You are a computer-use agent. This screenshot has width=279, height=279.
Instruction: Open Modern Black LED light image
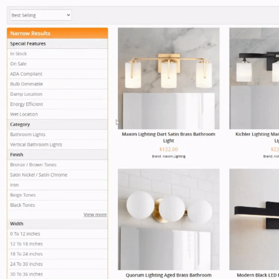point(254,219)
